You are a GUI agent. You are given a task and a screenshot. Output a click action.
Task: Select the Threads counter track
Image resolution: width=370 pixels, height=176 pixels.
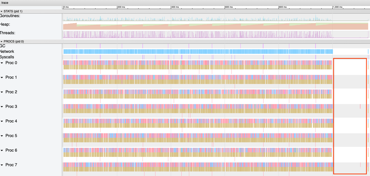click(x=196, y=35)
